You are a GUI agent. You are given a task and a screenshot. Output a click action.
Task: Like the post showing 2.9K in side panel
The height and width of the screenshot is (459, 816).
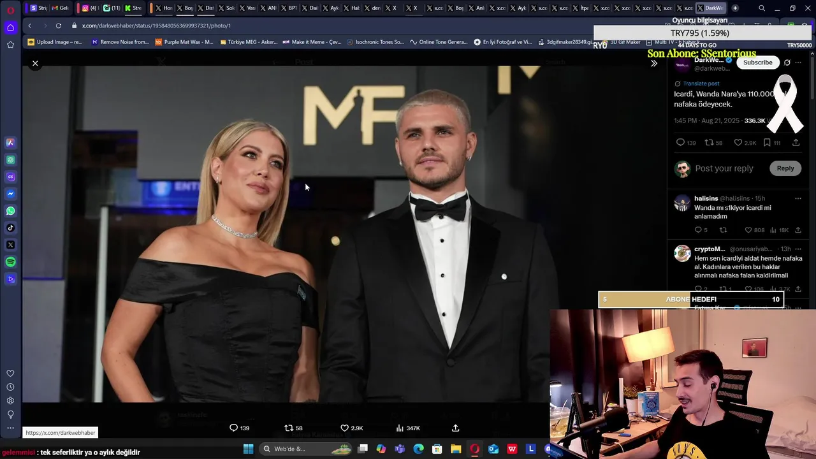tap(738, 143)
